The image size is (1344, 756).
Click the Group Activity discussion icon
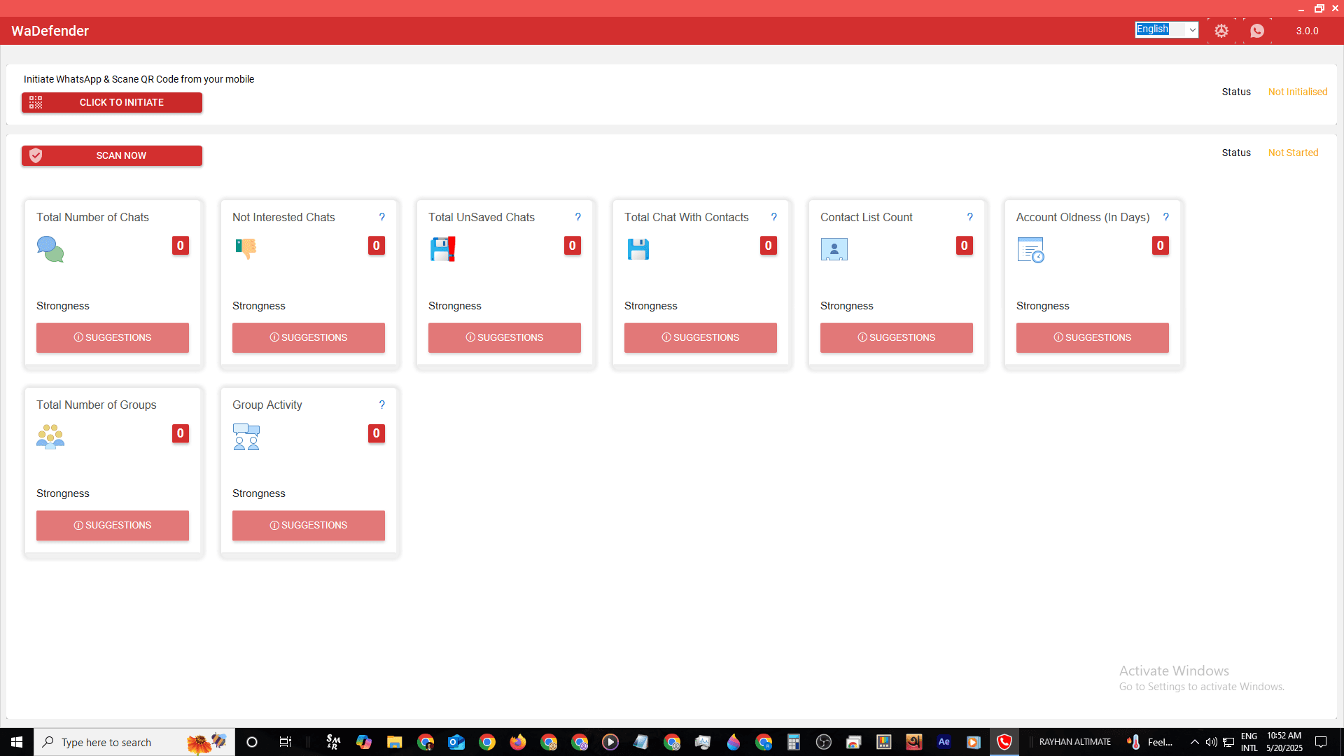[246, 437]
